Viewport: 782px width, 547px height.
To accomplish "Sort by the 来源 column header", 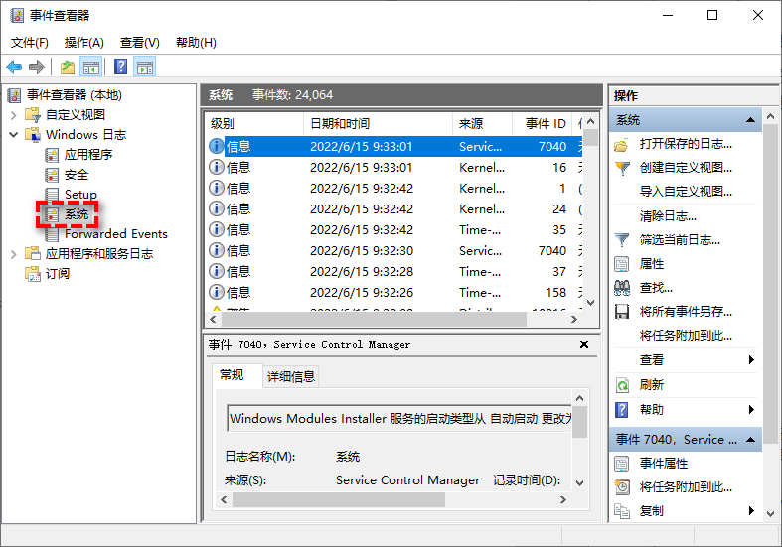I will (x=482, y=123).
